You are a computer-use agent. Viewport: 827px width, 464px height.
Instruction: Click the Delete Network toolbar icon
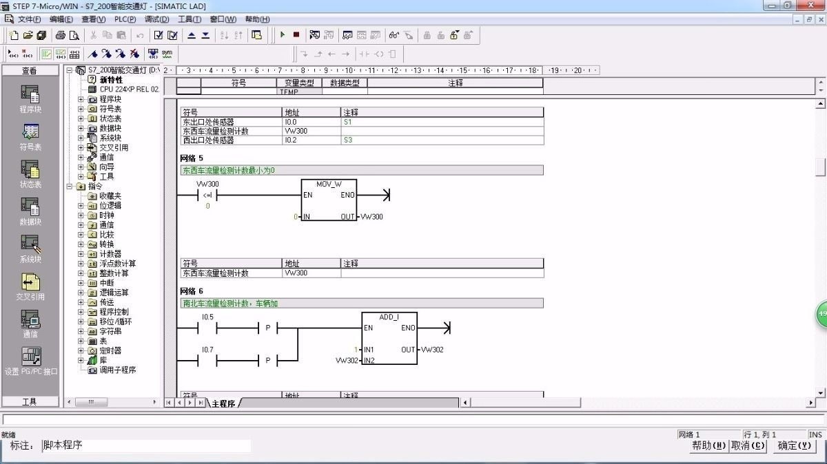tap(27, 54)
